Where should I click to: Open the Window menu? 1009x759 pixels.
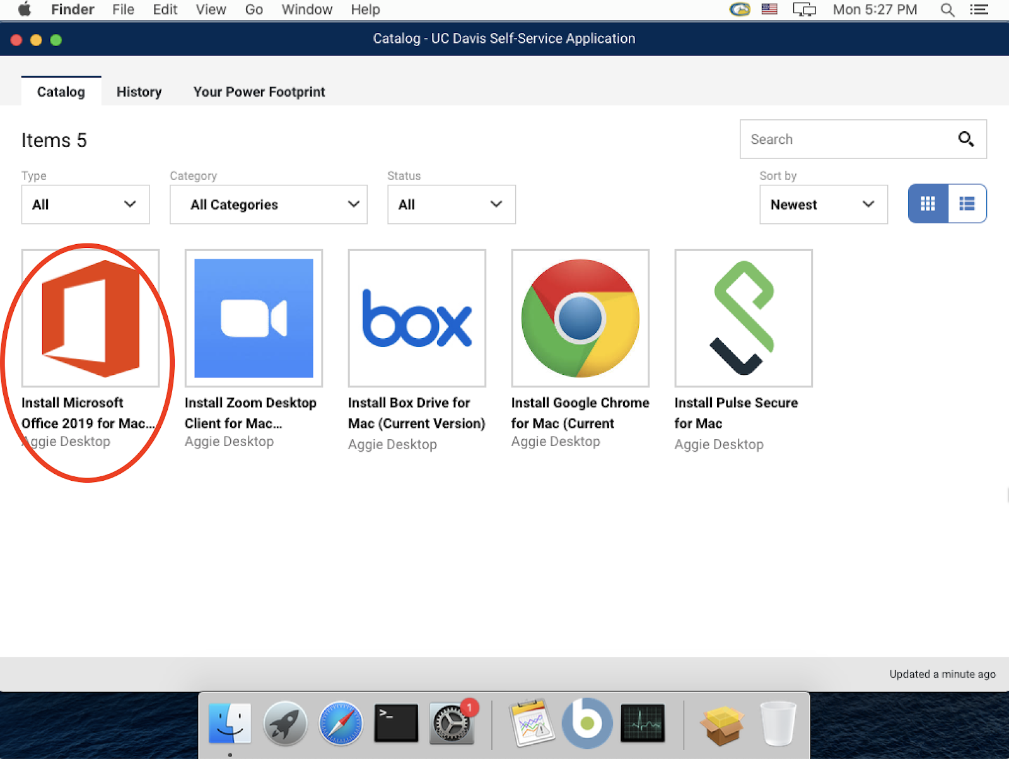pyautogui.click(x=307, y=9)
